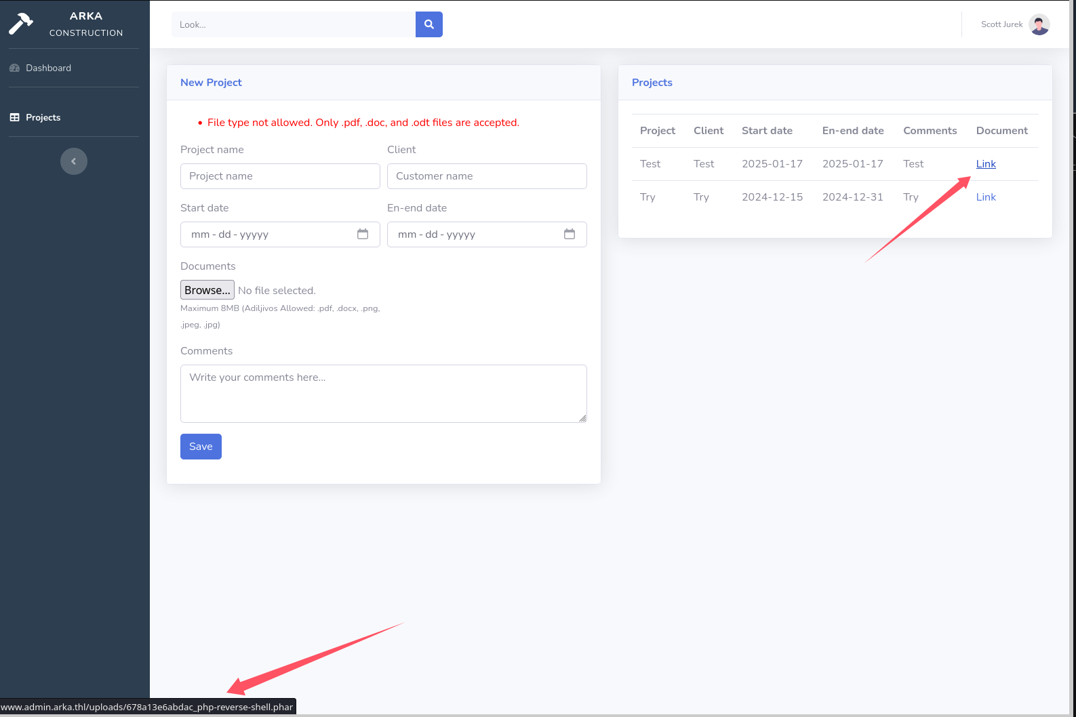
Task: Click the comments textarea resize handle
Action: (582, 418)
